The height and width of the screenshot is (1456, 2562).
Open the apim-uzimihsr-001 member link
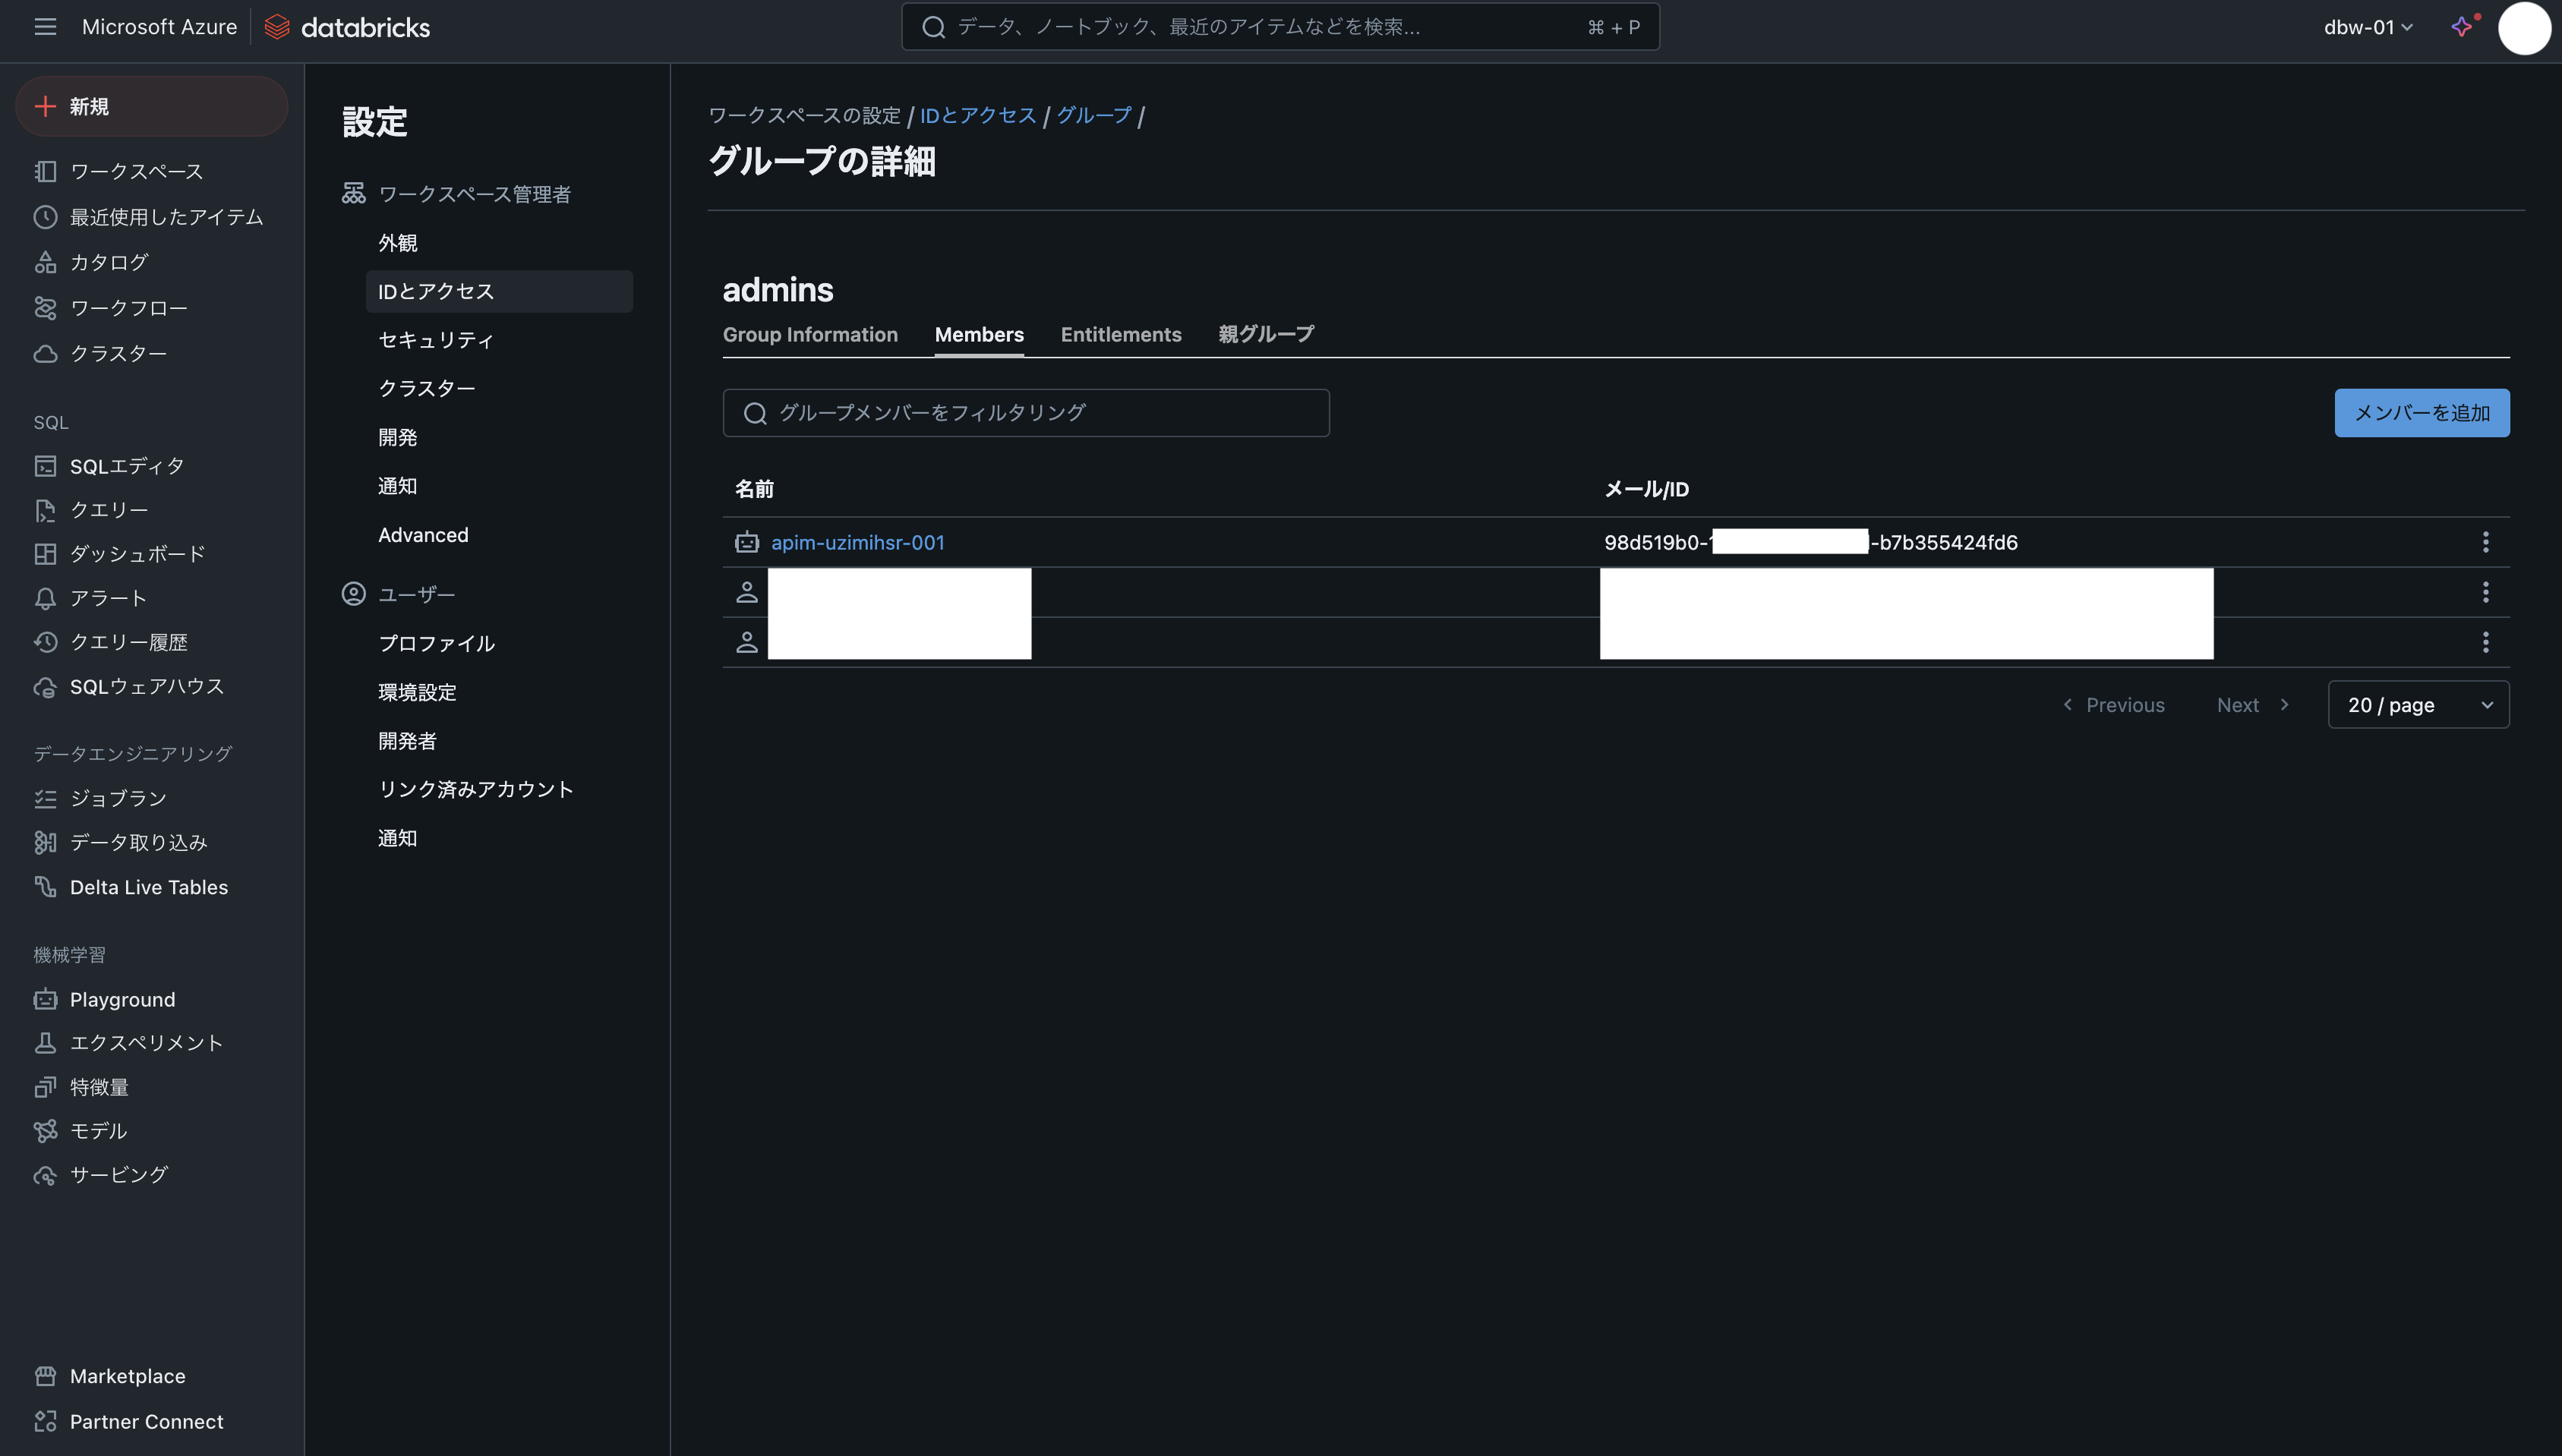857,542
